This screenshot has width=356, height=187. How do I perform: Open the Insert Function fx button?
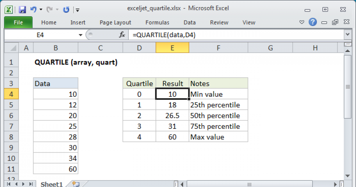122,35
